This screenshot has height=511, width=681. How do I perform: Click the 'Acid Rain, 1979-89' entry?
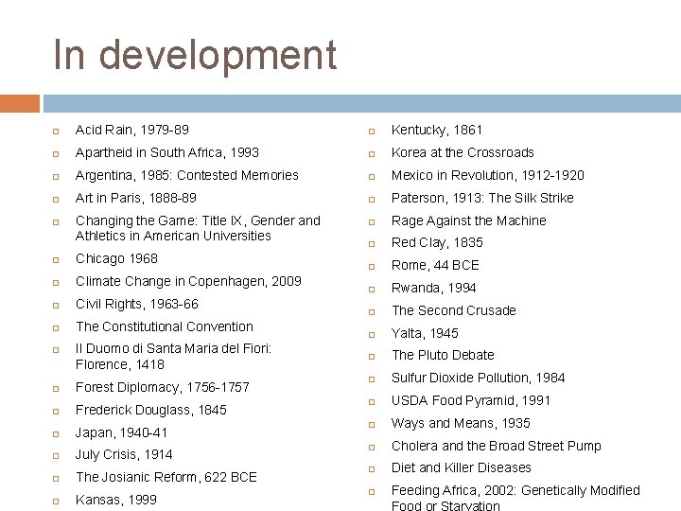pyautogui.click(x=132, y=130)
